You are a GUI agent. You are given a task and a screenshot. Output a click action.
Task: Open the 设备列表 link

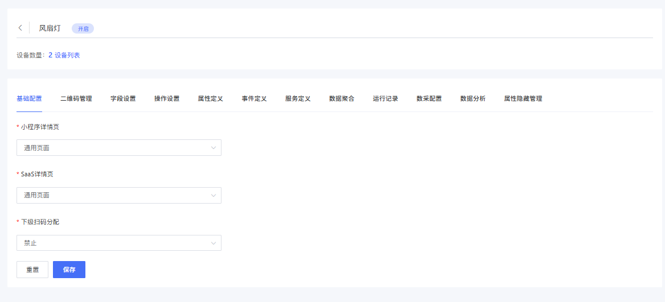click(x=67, y=55)
